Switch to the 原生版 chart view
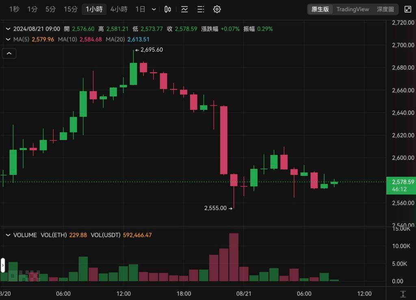The height and width of the screenshot is (300, 416). [320, 9]
